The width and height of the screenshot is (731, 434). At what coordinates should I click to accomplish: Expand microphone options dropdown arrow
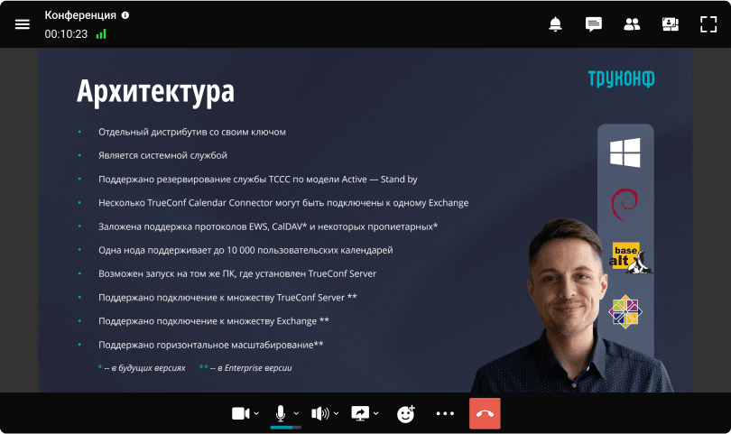[296, 413]
